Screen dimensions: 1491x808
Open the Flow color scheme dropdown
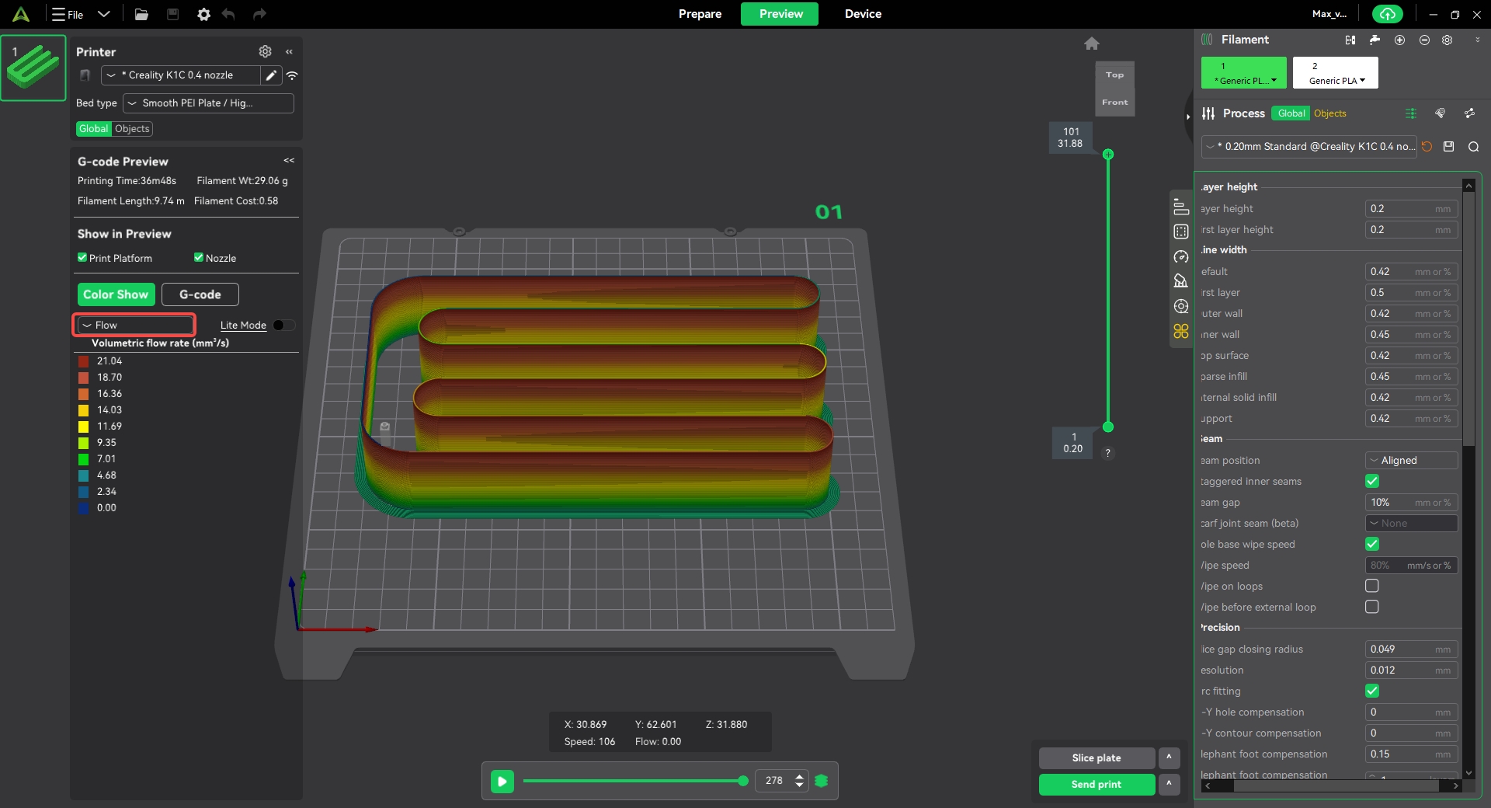134,326
